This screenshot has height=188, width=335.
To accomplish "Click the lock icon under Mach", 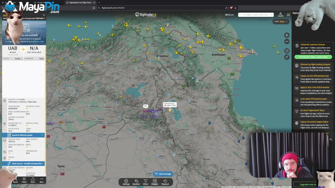I will pos(27,147).
